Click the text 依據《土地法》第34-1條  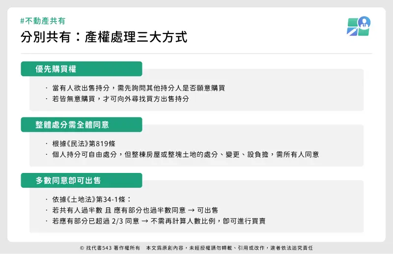pyautogui.click(x=91, y=199)
